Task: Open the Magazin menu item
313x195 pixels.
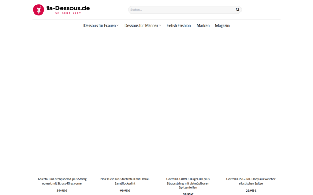Action: (x=222, y=25)
